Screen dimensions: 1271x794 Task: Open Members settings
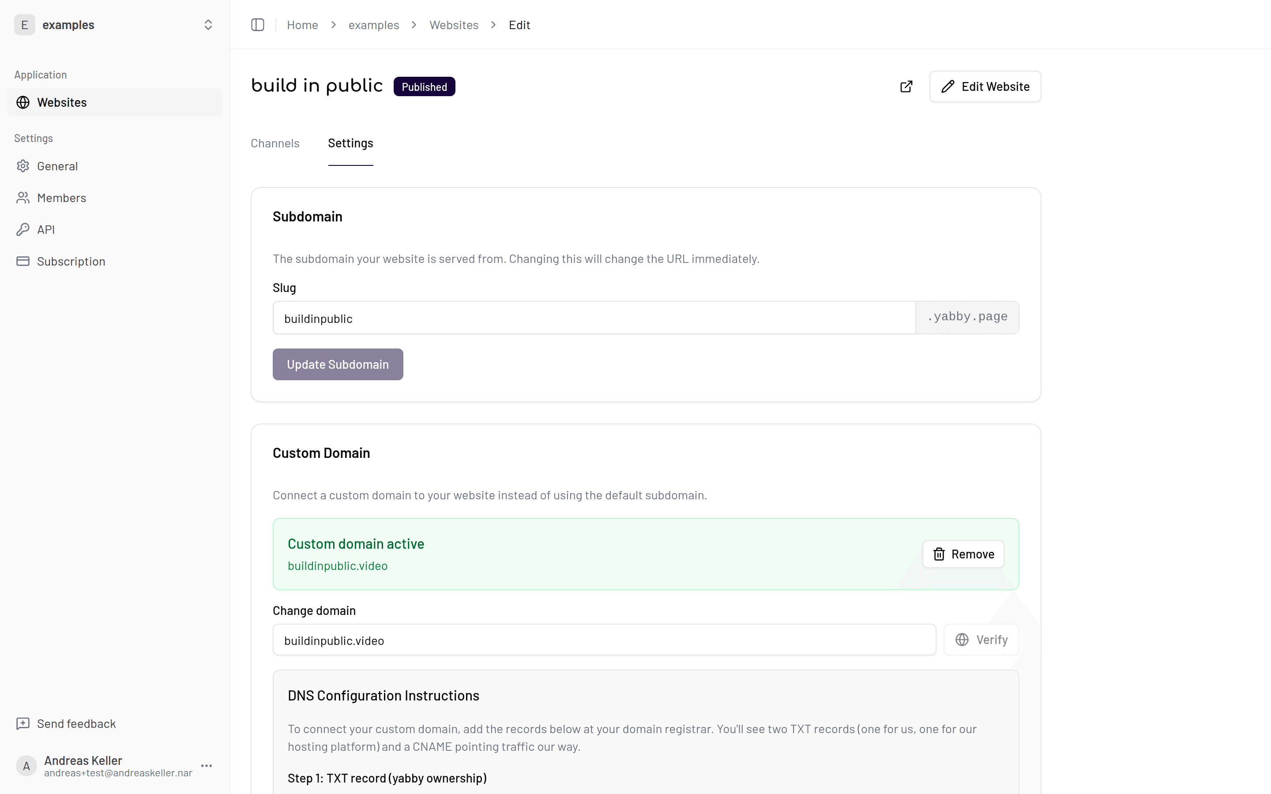tap(114, 198)
